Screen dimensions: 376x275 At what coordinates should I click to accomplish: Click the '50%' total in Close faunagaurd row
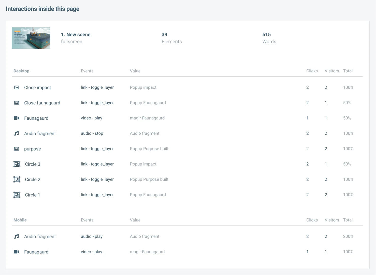coord(347,103)
